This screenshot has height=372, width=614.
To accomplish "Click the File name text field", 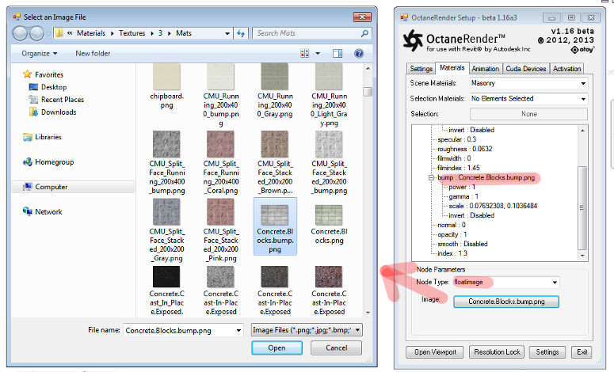I will 179,331.
